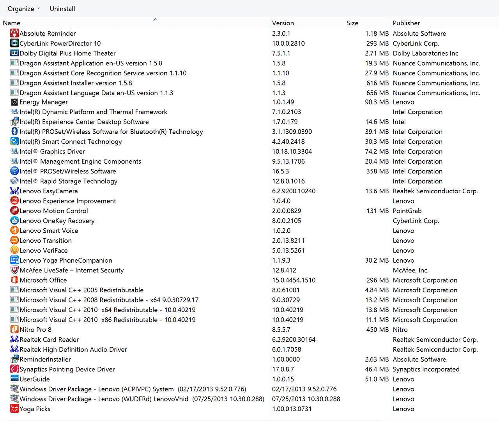This screenshot has height=421, width=499.
Task: Click the sort arrow above the Name column
Action: tap(155, 19)
